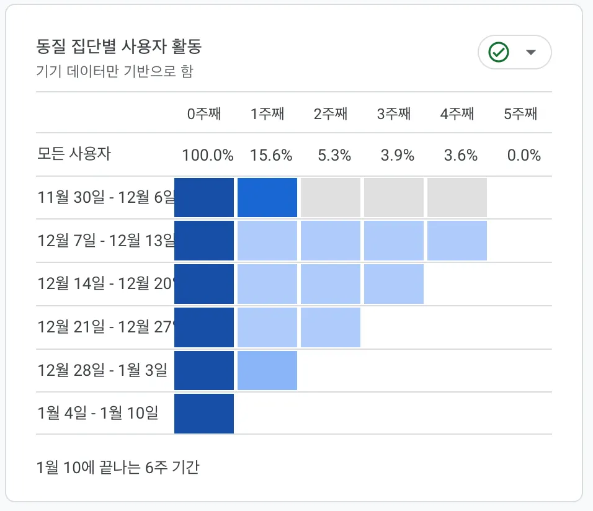Click the 동질 집단별 사용자 활동 card title

pyautogui.click(x=119, y=47)
